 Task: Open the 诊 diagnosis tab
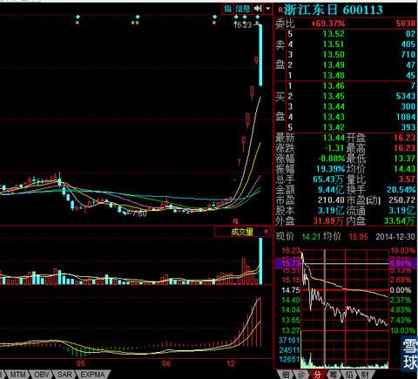(300, 375)
